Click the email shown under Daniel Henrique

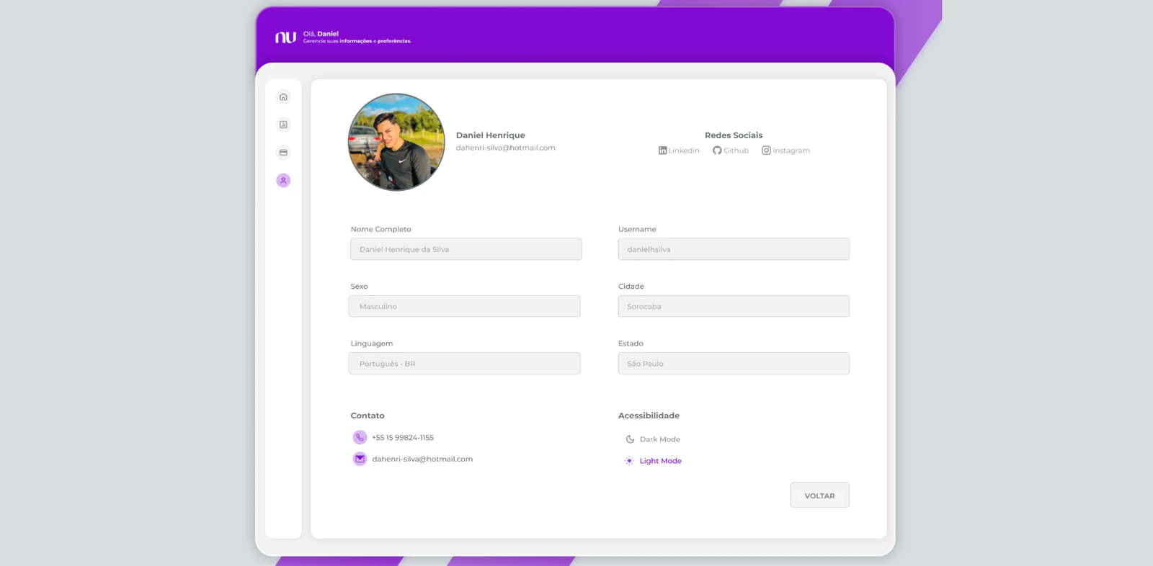coord(506,148)
